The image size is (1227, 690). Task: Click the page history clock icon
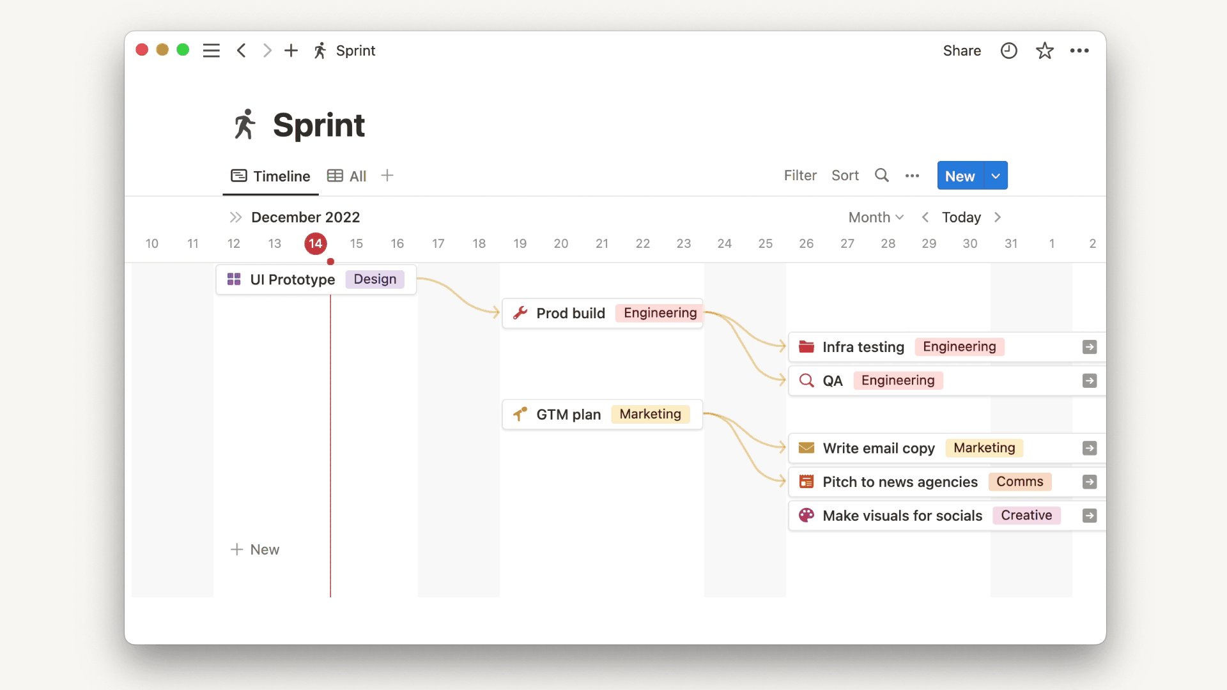tap(1008, 50)
